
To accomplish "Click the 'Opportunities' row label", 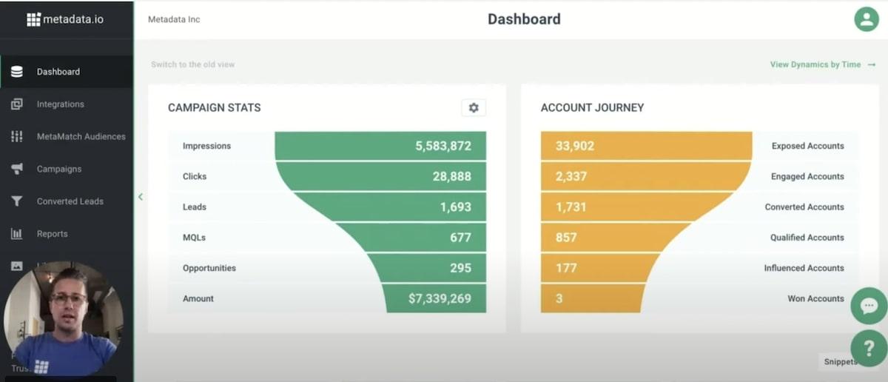I will (x=209, y=268).
